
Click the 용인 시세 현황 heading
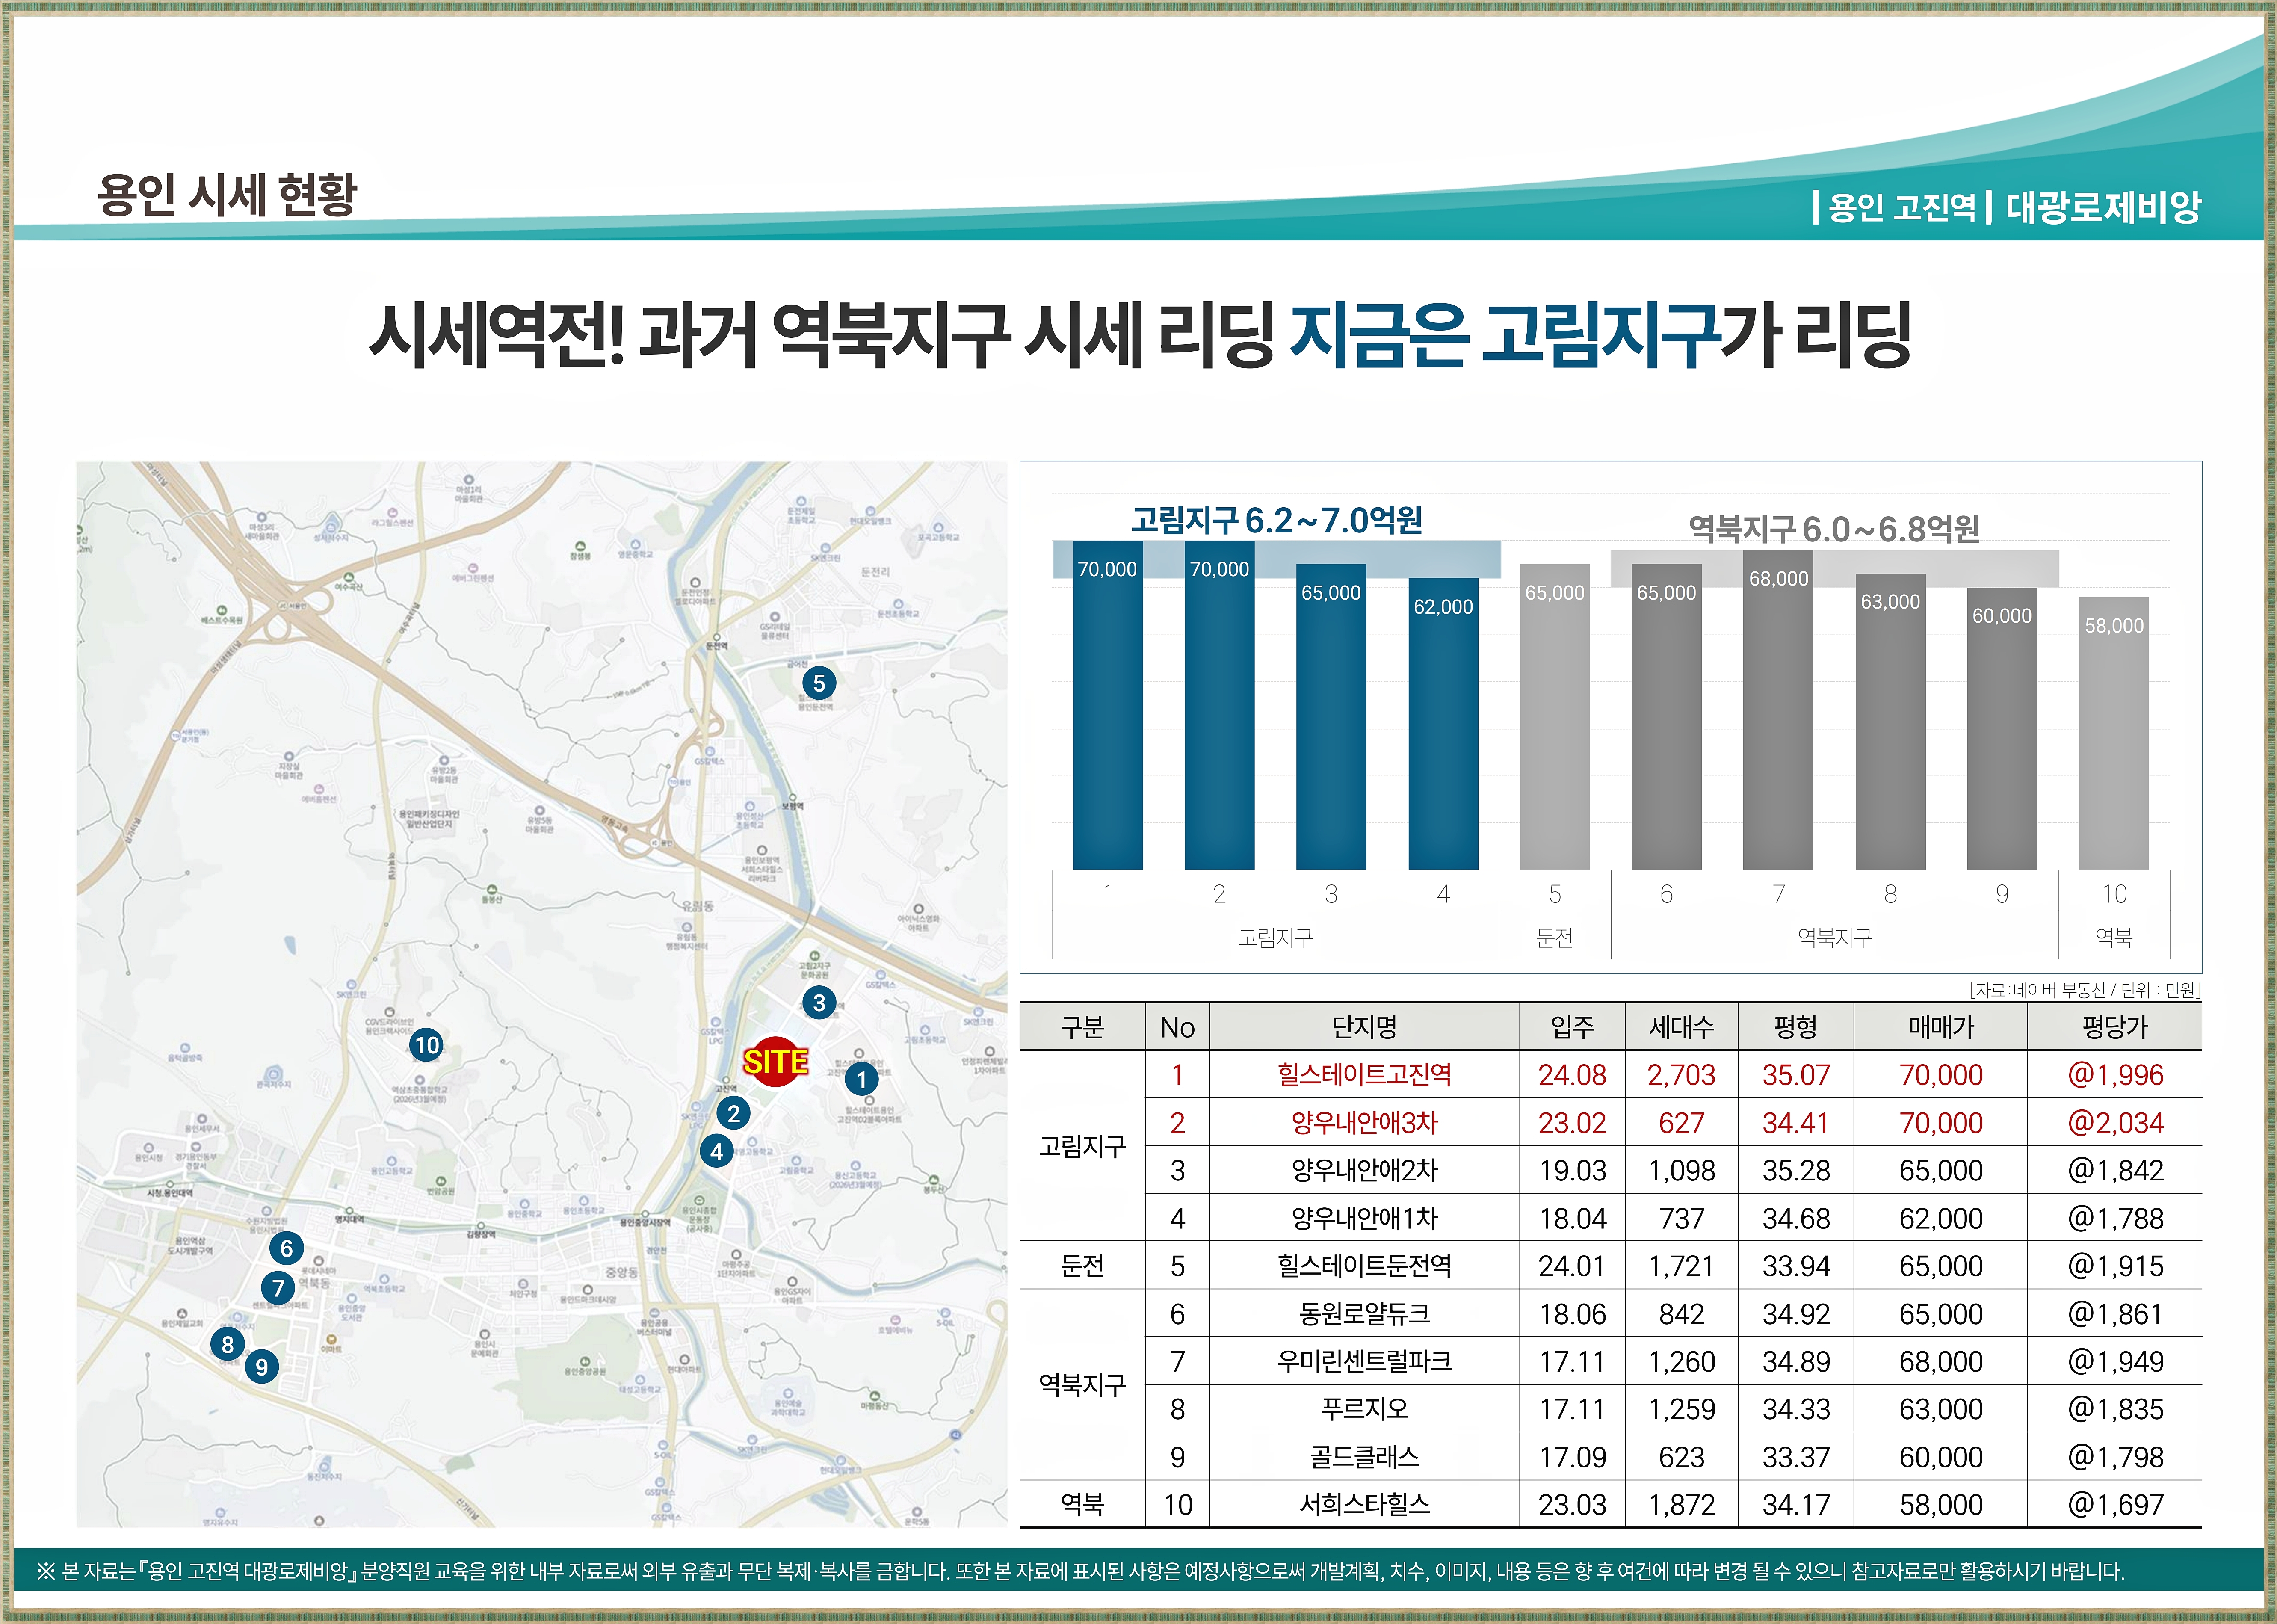click(227, 194)
